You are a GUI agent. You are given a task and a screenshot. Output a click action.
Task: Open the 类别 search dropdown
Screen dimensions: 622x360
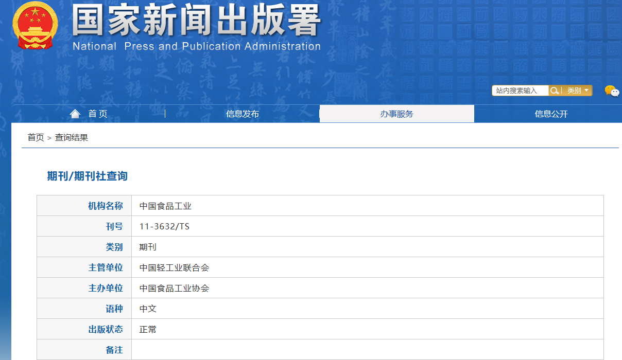(577, 91)
